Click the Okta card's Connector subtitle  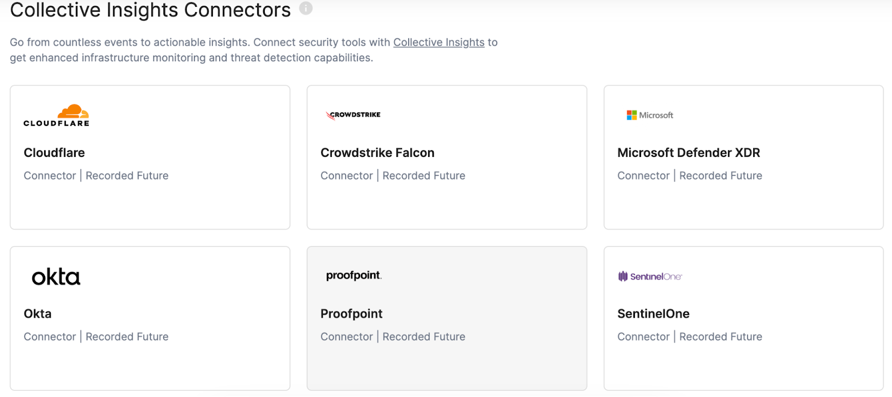click(50, 336)
